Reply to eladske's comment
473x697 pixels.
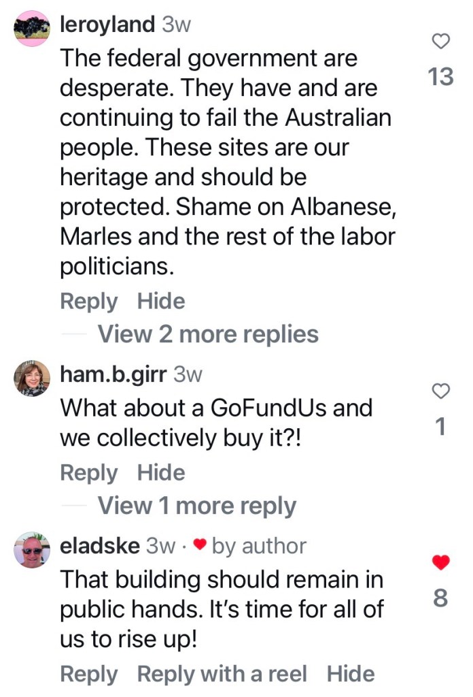tap(88, 674)
